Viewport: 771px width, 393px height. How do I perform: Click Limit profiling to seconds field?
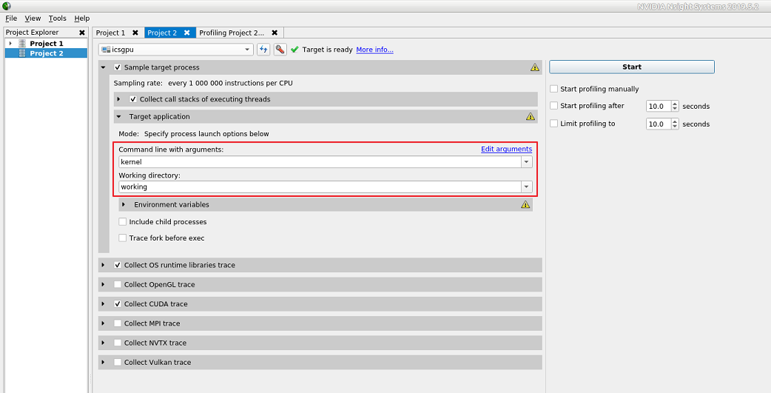659,124
